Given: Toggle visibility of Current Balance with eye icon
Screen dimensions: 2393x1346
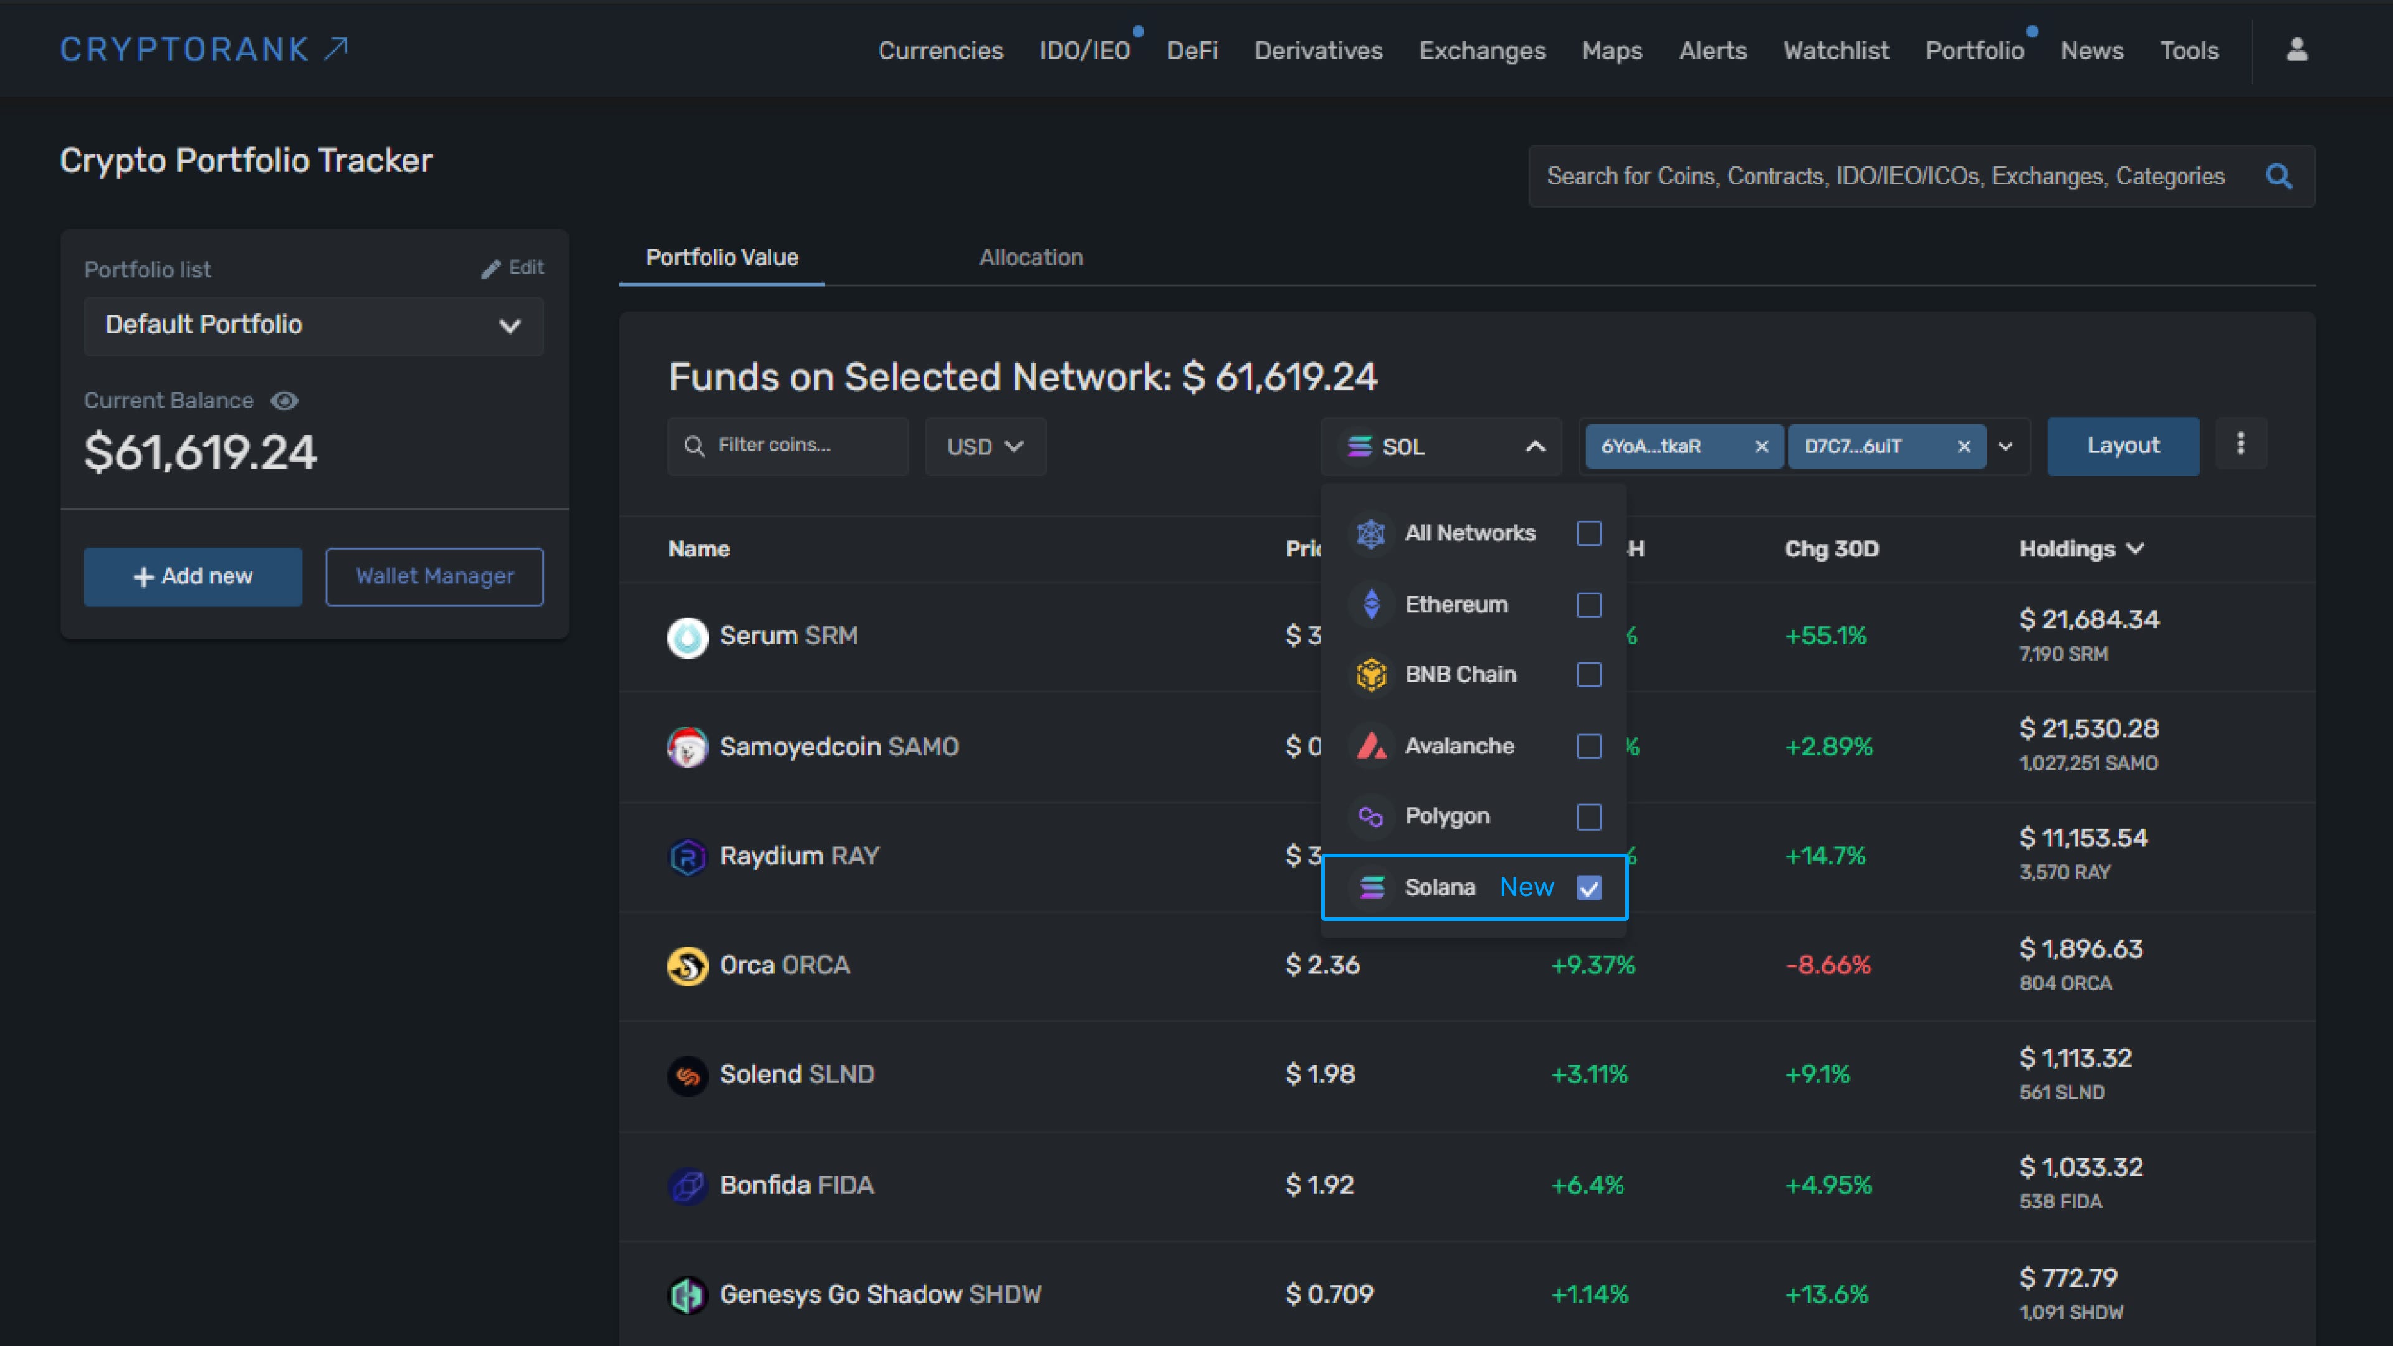Looking at the screenshot, I should coord(284,400).
